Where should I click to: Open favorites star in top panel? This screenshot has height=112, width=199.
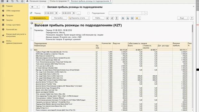pyautogui.click(x=7, y=1)
